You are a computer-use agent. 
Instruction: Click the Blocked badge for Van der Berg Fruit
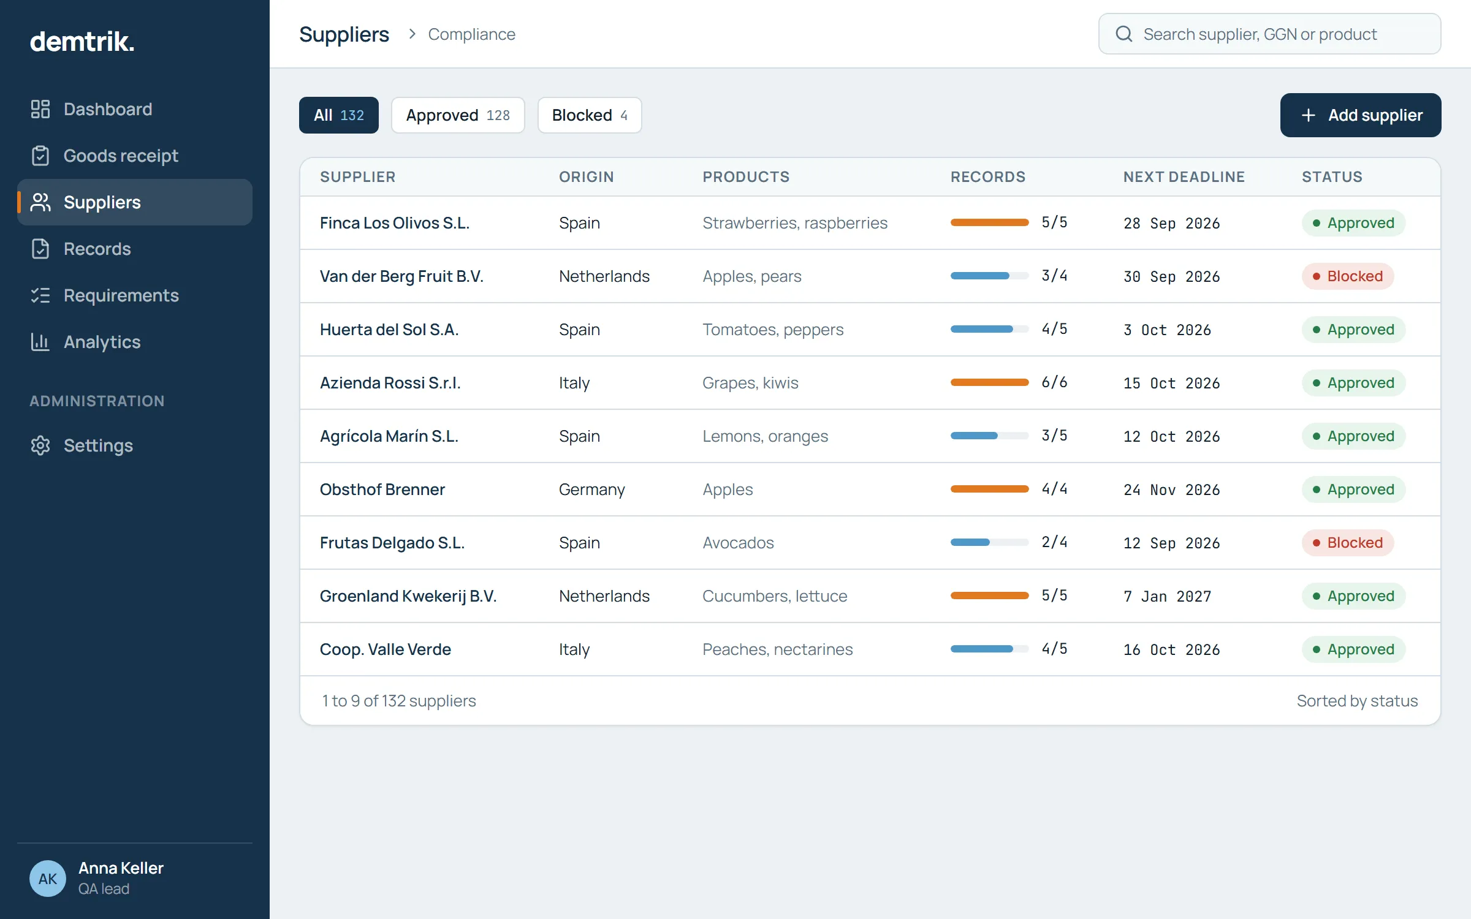[x=1348, y=276]
